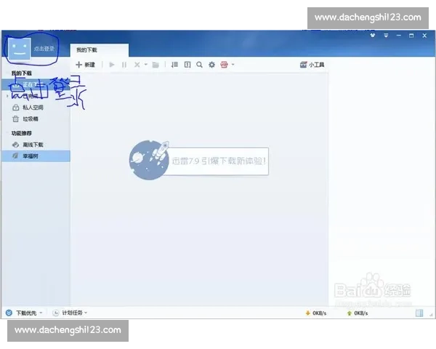Open the 小工具 tools menu
Image resolution: width=436 pixels, height=349 pixels.
pyautogui.click(x=312, y=65)
